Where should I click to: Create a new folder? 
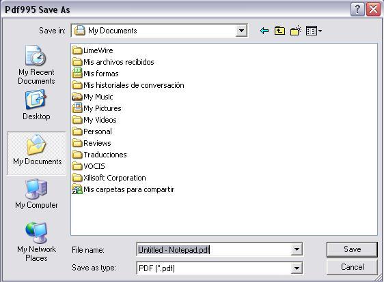coord(296,31)
